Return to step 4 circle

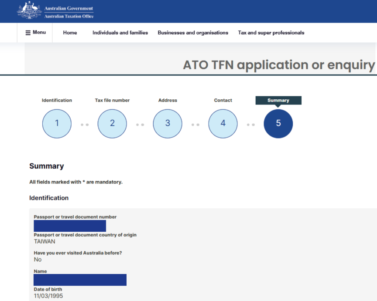point(223,123)
